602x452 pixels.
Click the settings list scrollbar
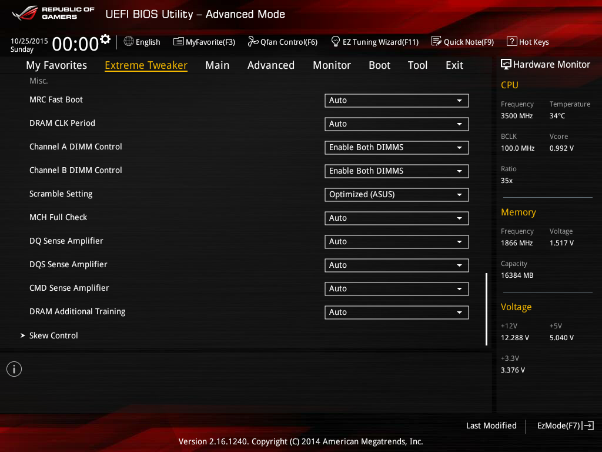pyautogui.click(x=486, y=309)
